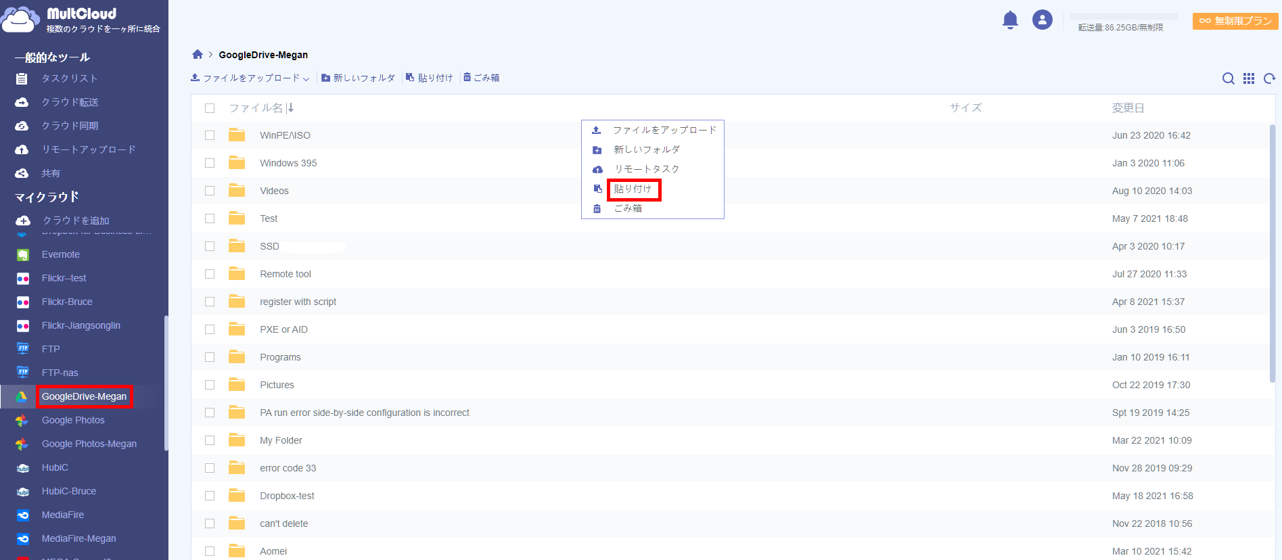
Task: Click the Google Photos-Megan pinwheel icon
Action: (x=22, y=444)
